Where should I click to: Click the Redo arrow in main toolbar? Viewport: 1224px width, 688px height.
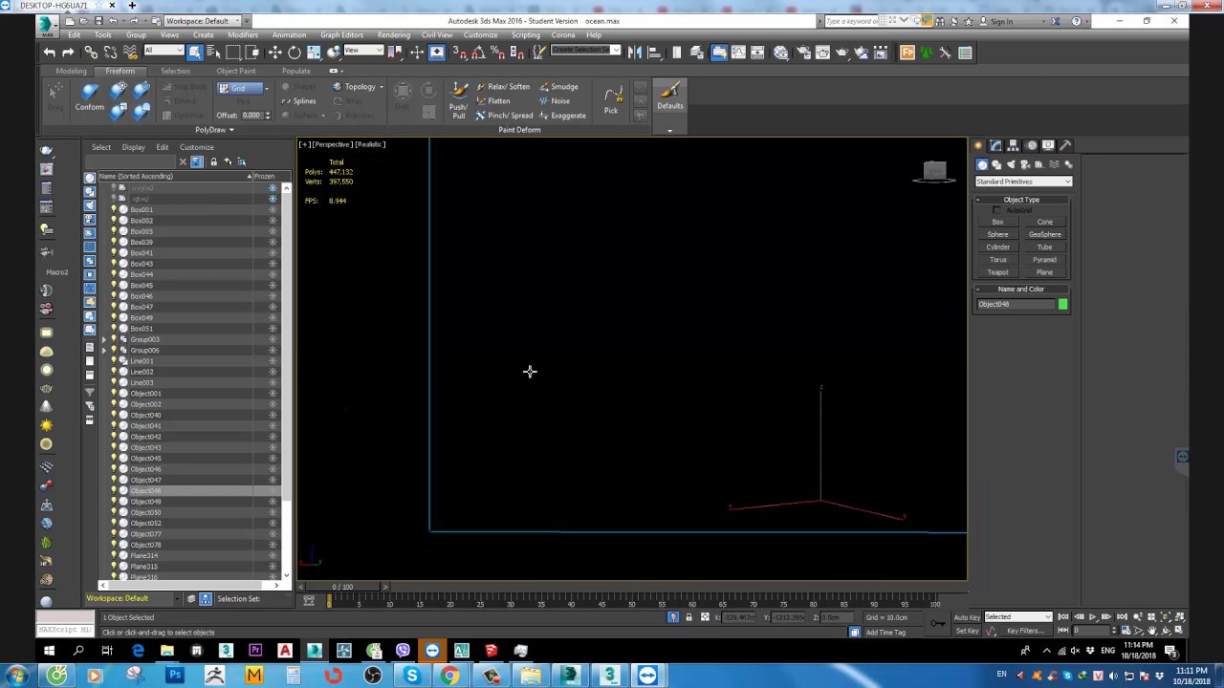pyautogui.click(x=68, y=53)
